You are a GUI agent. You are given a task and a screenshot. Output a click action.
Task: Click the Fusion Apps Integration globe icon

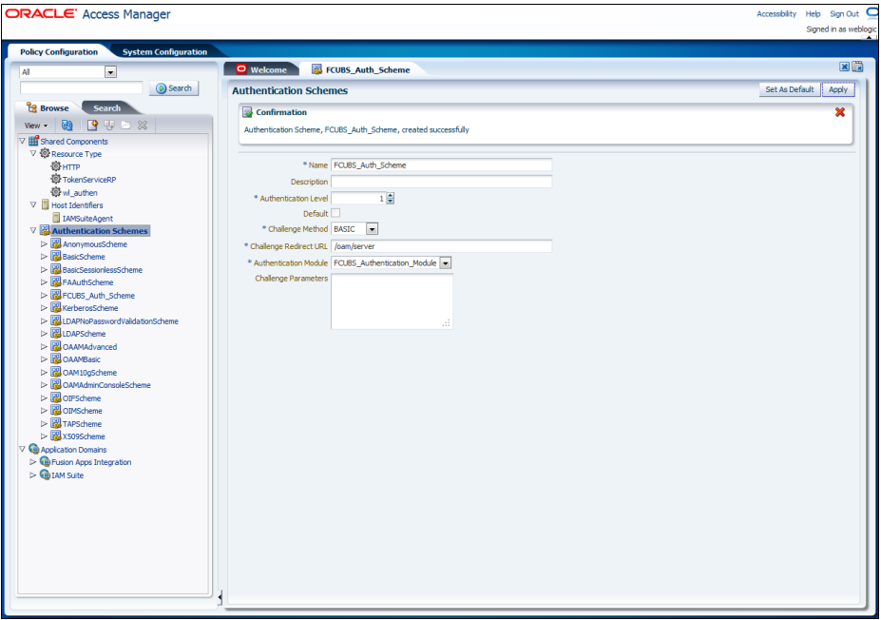coord(45,461)
